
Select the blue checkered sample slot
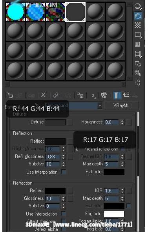(x=35, y=12)
